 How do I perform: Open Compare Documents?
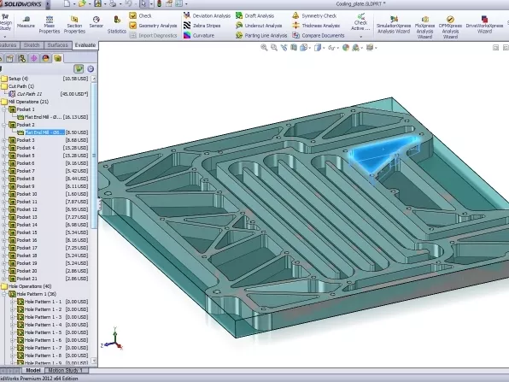coord(318,35)
